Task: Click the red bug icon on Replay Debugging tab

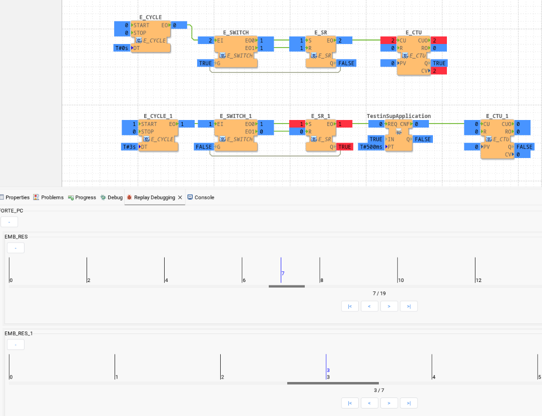Action: point(129,197)
